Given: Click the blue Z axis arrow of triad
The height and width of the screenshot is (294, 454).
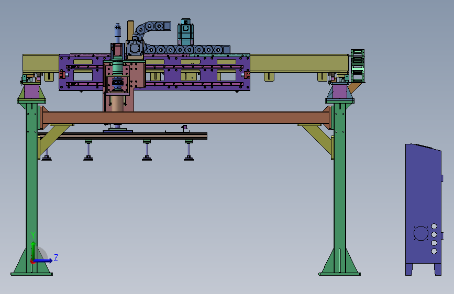Looking at the screenshot, I should tap(43, 261).
